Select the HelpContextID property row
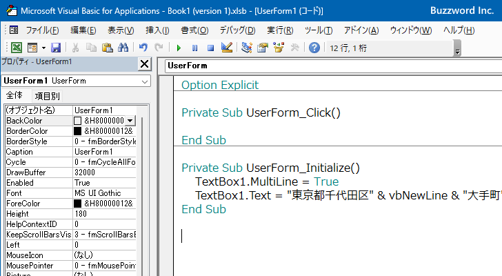 click(x=71, y=224)
